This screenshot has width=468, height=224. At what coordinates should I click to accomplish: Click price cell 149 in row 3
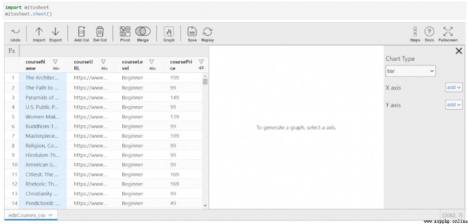coord(183,97)
